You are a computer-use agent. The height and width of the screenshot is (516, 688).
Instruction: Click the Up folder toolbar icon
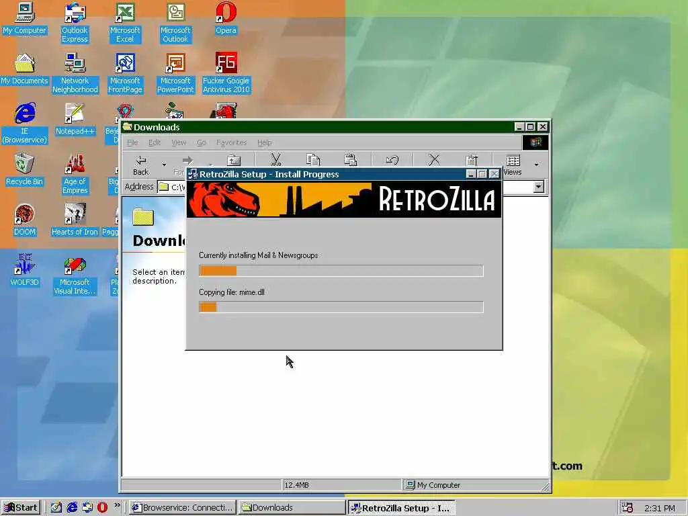point(233,161)
